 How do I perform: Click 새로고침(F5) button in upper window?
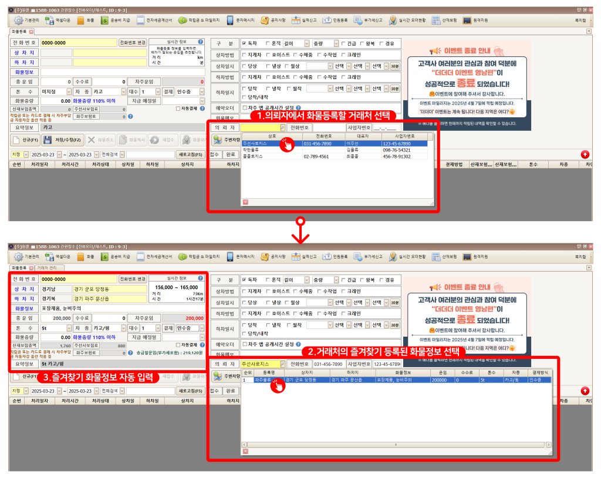pyautogui.click(x=191, y=154)
